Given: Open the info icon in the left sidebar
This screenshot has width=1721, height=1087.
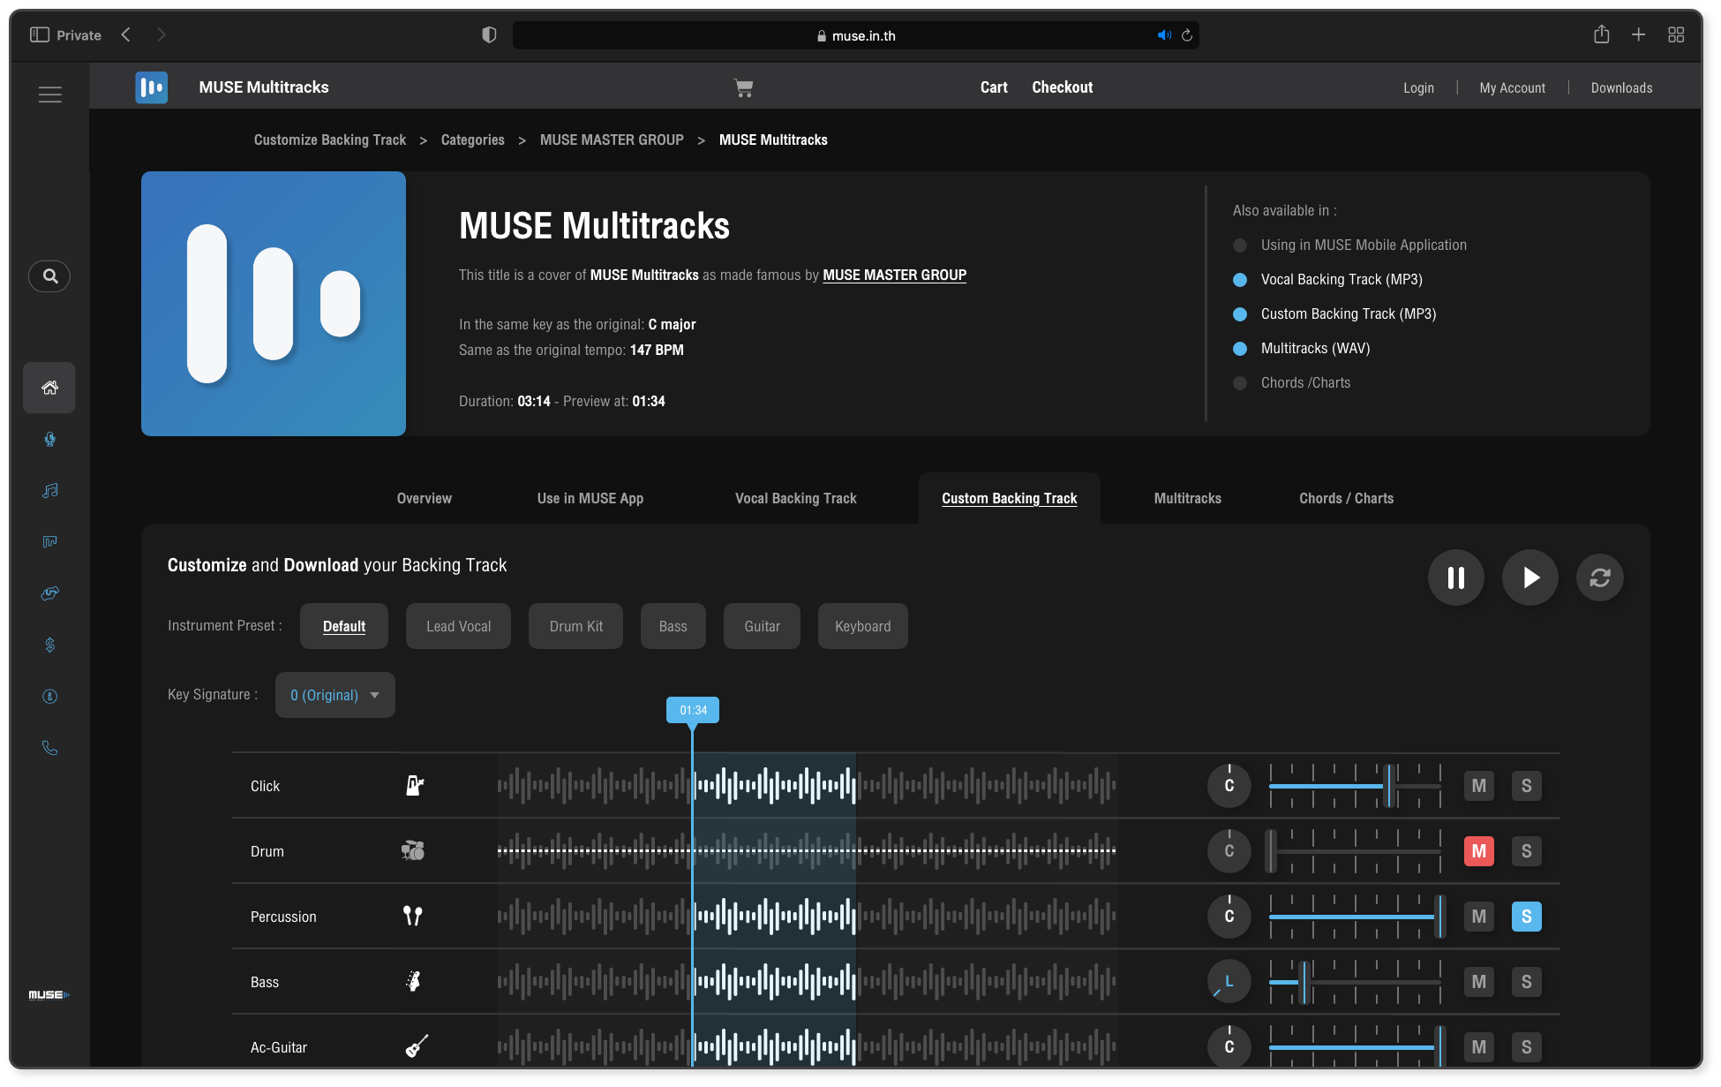Looking at the screenshot, I should [49, 697].
